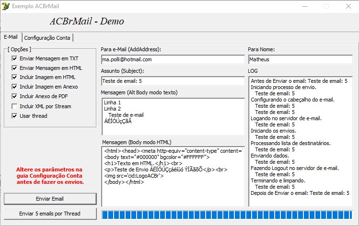This screenshot has width=359, height=226.
Task: Click the img src='cid:LogoACBr' line
Action: pos(134,176)
